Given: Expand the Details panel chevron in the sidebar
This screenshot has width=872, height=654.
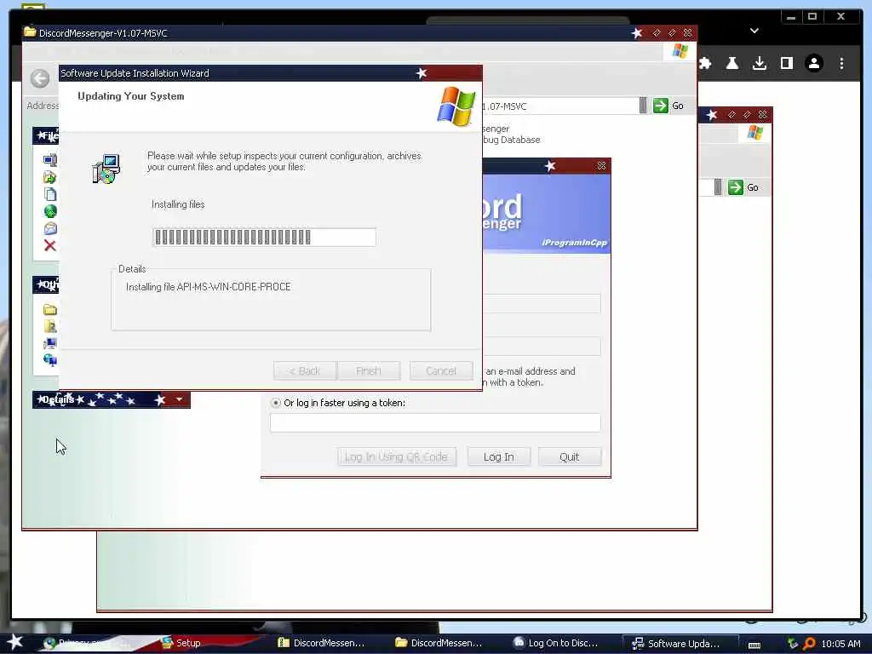Looking at the screenshot, I should 179,399.
